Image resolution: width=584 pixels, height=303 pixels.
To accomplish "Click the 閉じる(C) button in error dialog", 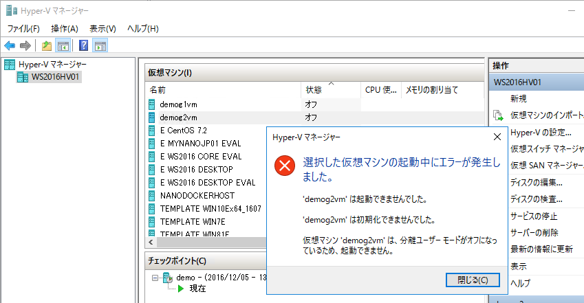I will (x=473, y=280).
